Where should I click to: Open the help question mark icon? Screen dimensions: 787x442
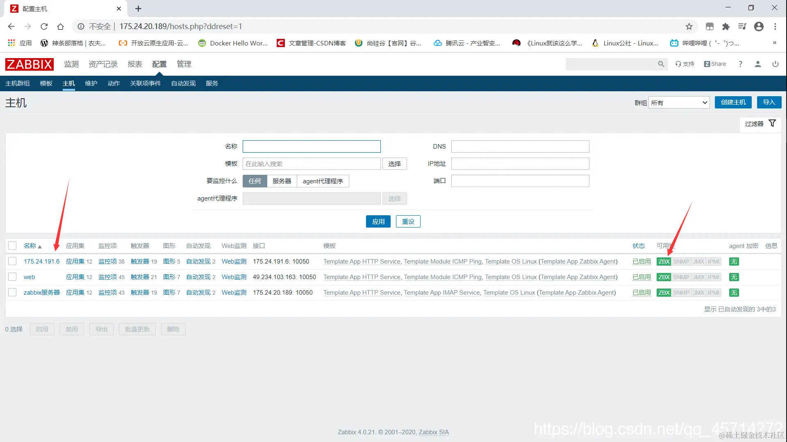740,64
